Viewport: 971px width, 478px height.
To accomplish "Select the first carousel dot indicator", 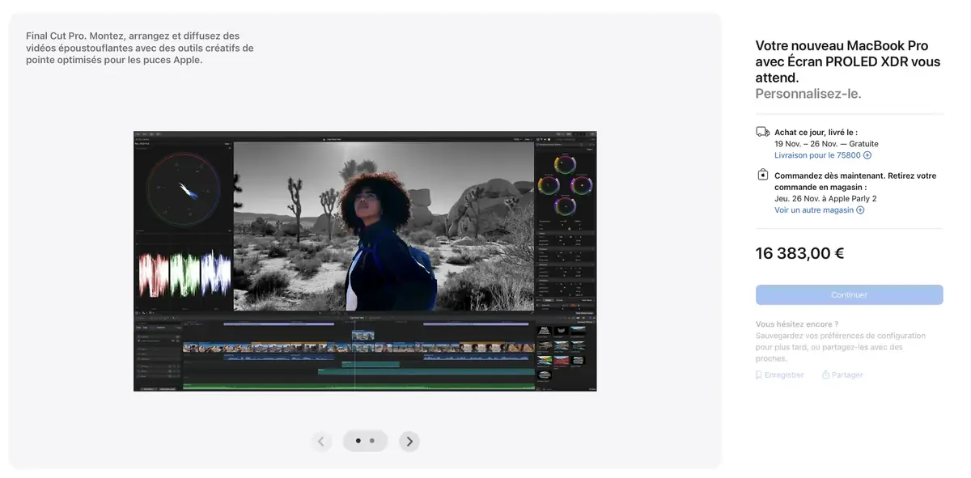I will click(x=358, y=441).
